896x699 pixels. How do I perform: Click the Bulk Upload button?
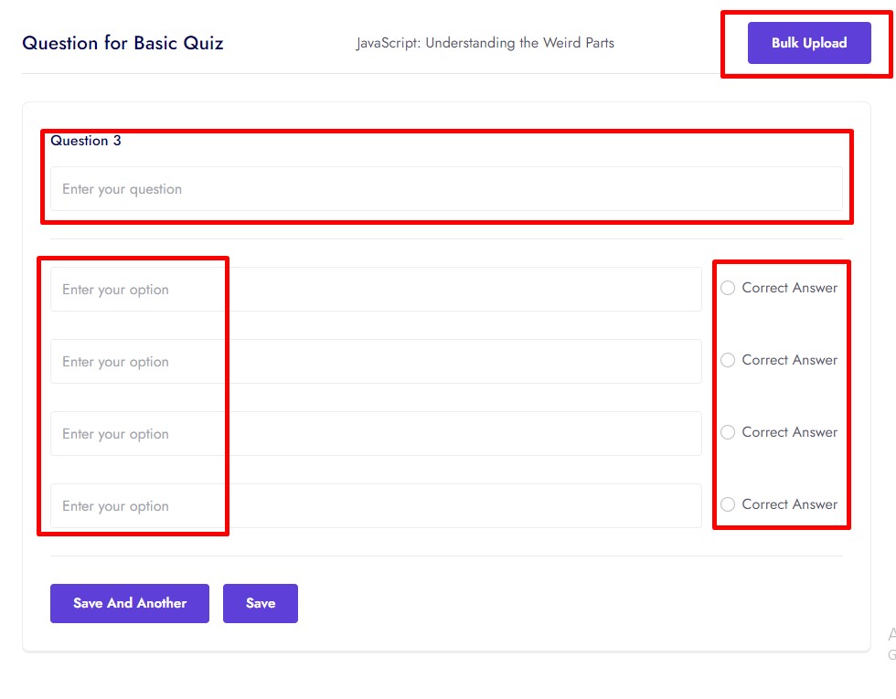click(x=808, y=43)
